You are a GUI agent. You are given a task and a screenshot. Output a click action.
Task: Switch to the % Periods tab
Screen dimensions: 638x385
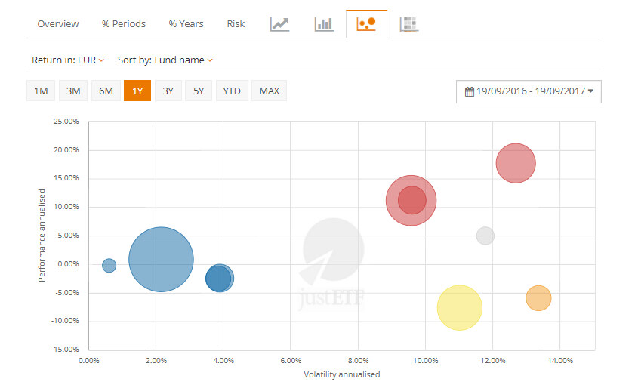click(x=124, y=24)
